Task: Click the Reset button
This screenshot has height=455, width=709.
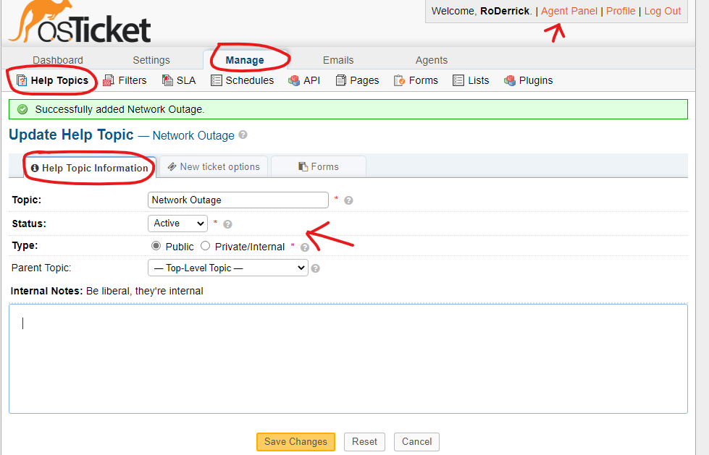Action: [x=364, y=441]
